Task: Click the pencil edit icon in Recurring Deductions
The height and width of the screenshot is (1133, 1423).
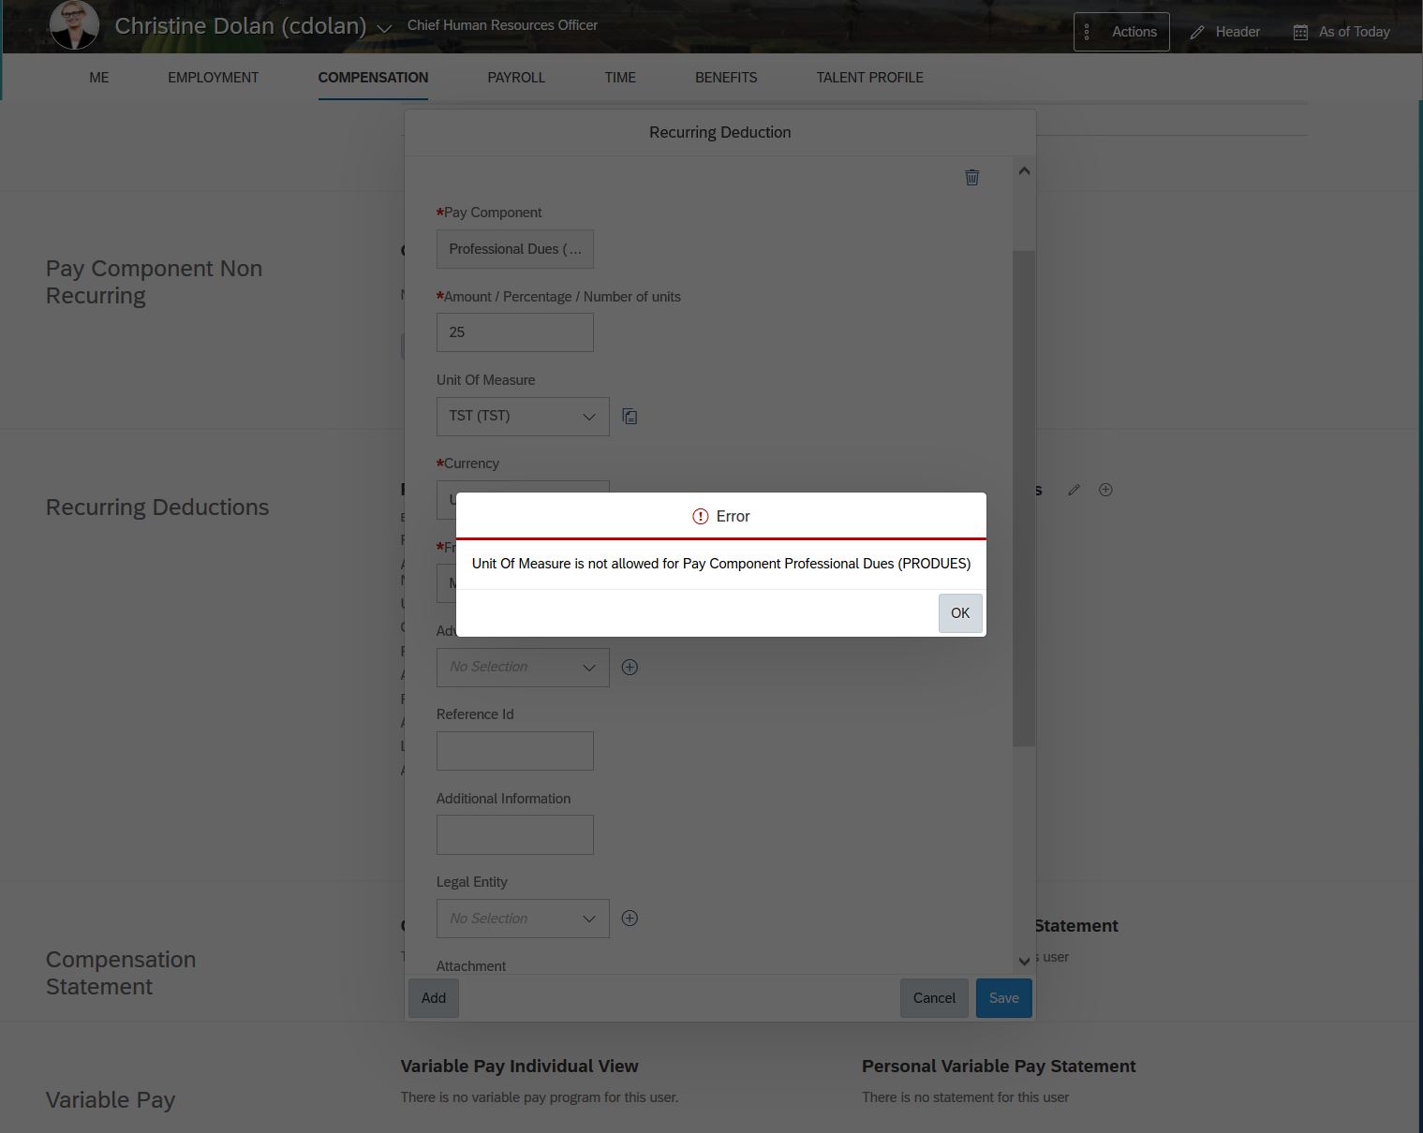Action: pyautogui.click(x=1074, y=490)
